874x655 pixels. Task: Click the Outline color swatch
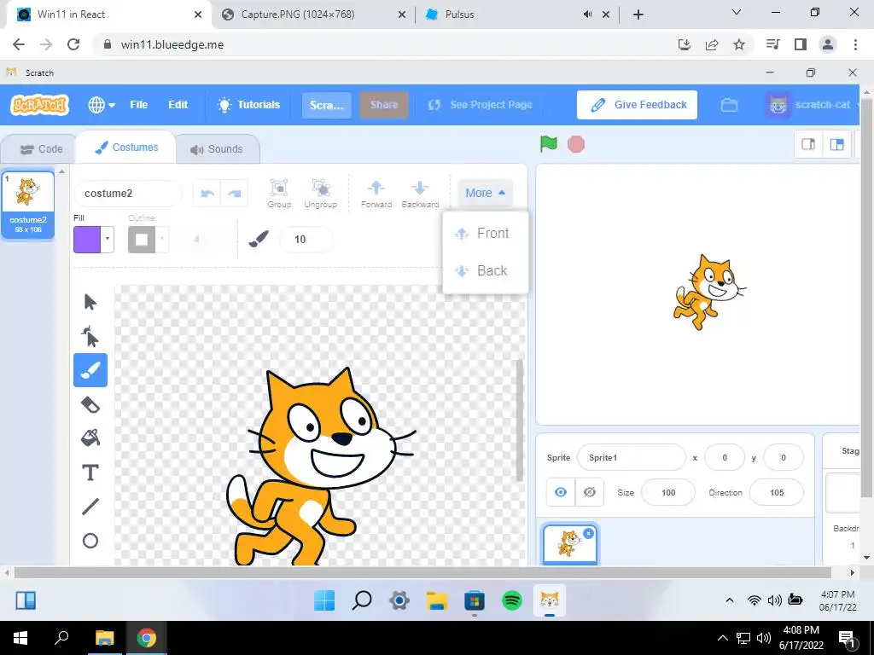click(x=142, y=240)
